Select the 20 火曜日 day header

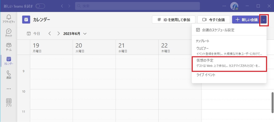point(94,47)
